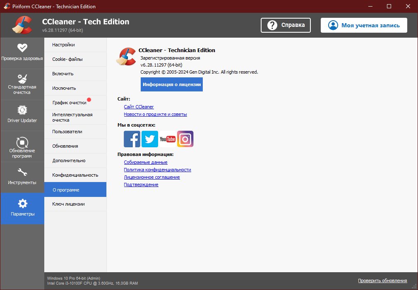Screen dimensions: 418x290
Task: Open the Дополнительно tab
Action: [x=75, y=161]
